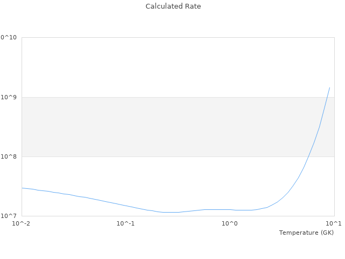Click the partially cut-off 10^10 y-axis label
Viewport: 345px width, 259px height.
tap(9, 38)
